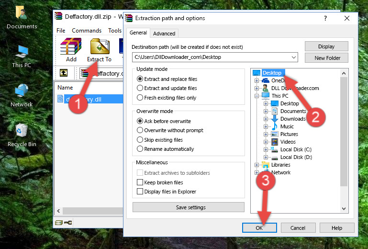Click the Local Disk (D:) drive icon
The height and width of the screenshot is (249, 368).
pyautogui.click(x=275, y=158)
